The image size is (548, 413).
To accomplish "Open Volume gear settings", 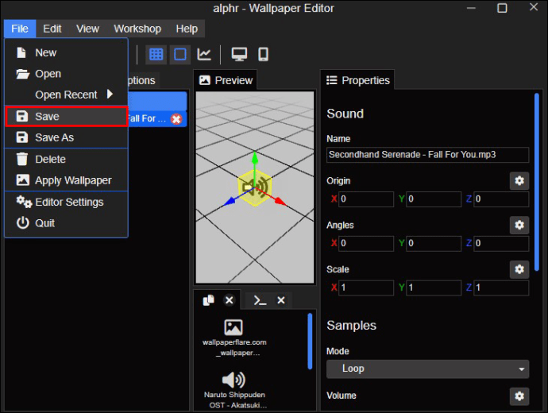I will point(519,396).
